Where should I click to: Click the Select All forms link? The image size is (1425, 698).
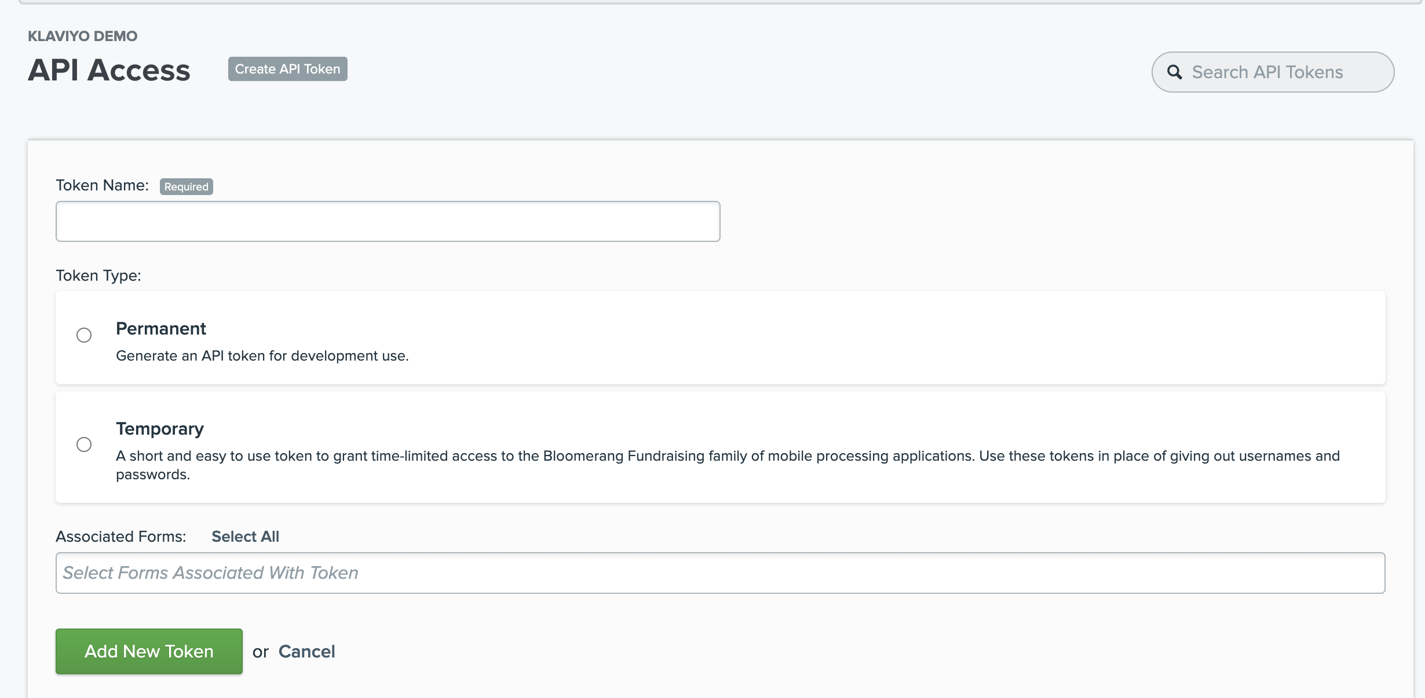pos(245,537)
